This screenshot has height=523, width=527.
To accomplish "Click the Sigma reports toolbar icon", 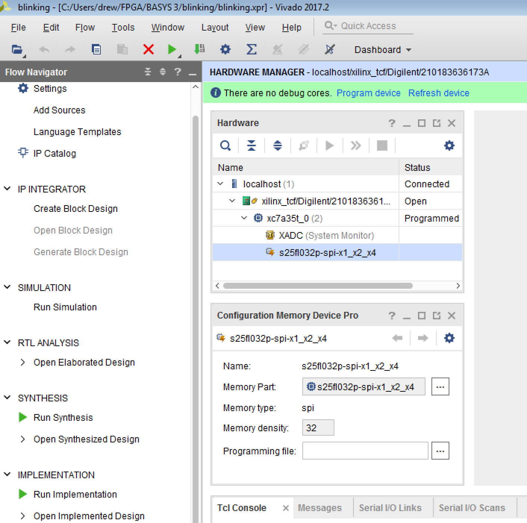I will click(x=252, y=49).
